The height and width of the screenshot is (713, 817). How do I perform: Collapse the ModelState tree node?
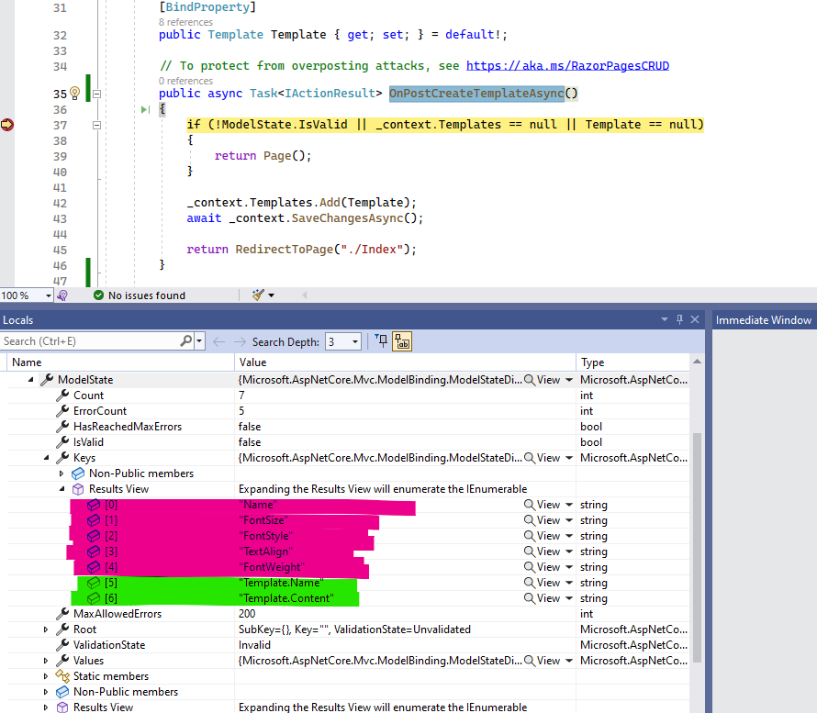pos(30,380)
